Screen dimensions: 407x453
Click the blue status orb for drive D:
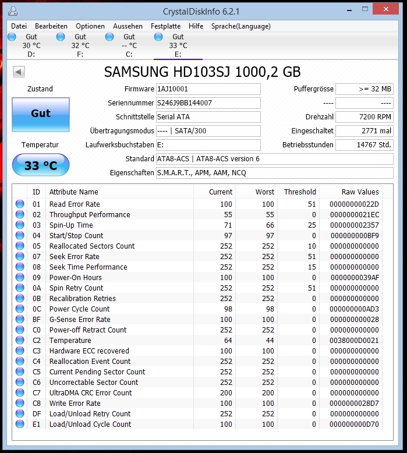coord(12,37)
